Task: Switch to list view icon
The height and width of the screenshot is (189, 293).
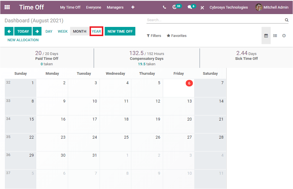Action: [x=275, y=36]
